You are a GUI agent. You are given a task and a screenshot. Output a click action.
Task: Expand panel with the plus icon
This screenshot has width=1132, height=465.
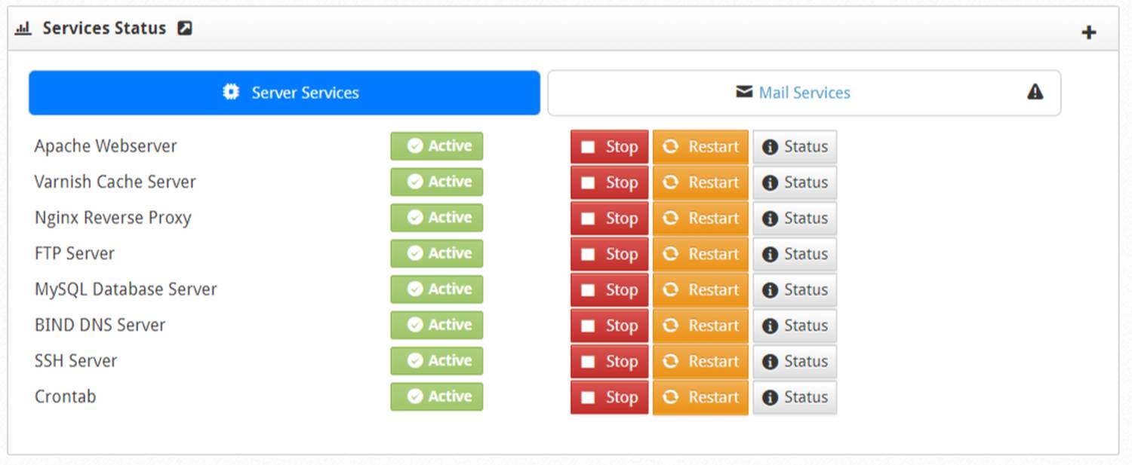[x=1088, y=32]
